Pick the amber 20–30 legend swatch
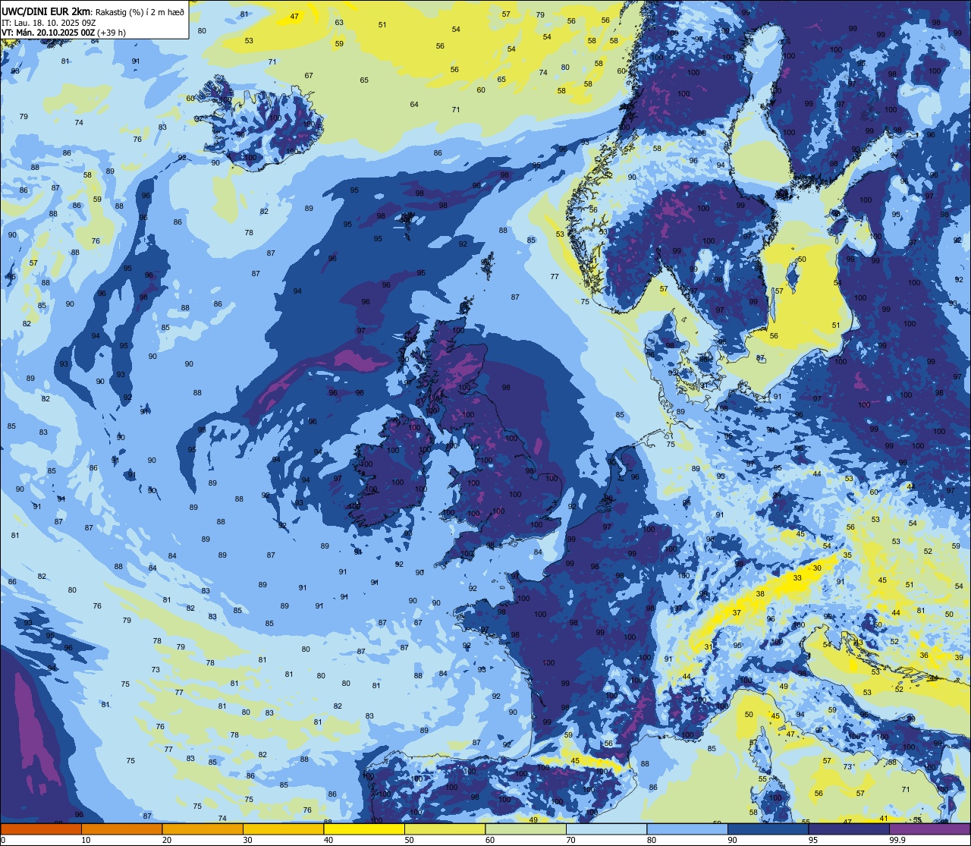971x846 pixels. [x=203, y=829]
